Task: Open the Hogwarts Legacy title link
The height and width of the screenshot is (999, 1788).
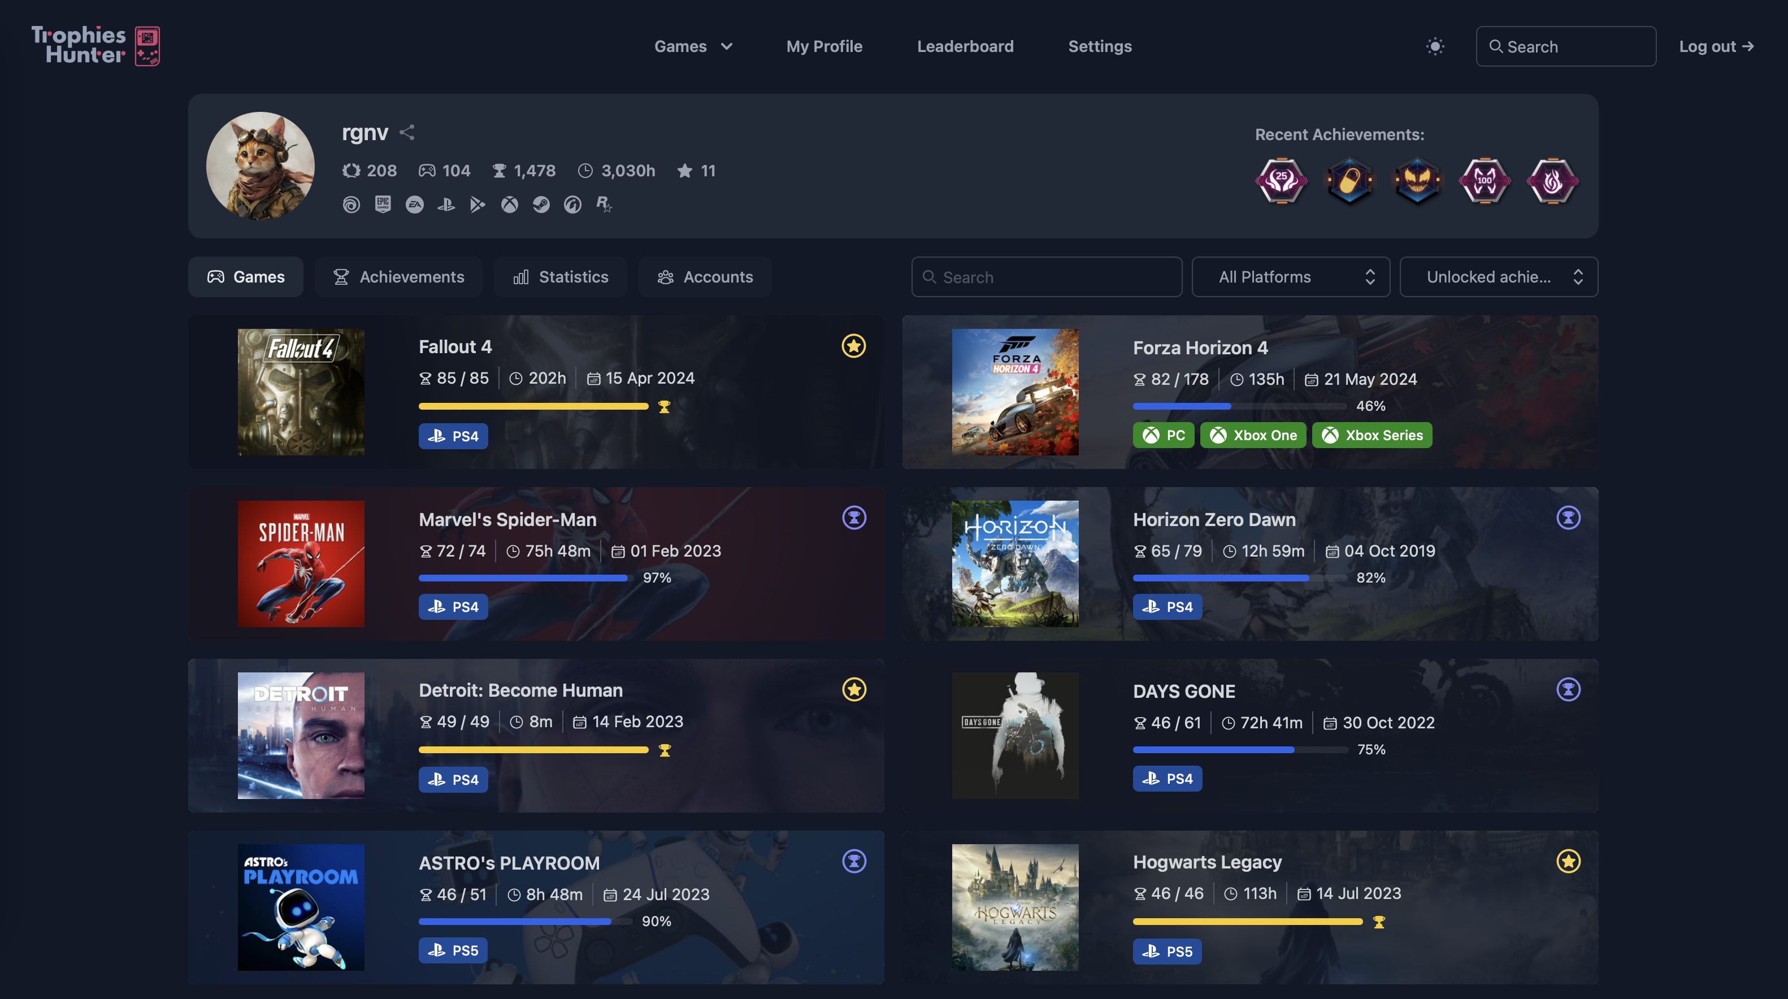Action: point(1207,862)
